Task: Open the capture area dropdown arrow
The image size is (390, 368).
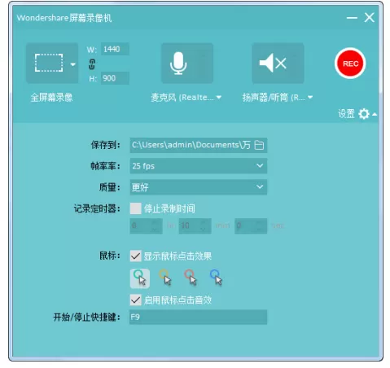Action: point(72,64)
